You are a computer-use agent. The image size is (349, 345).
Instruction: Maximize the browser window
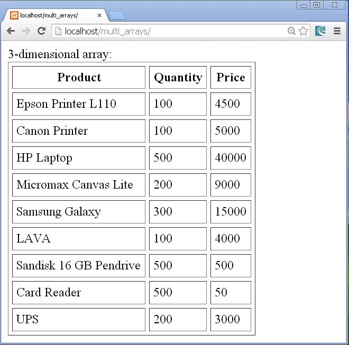pos(317,5)
